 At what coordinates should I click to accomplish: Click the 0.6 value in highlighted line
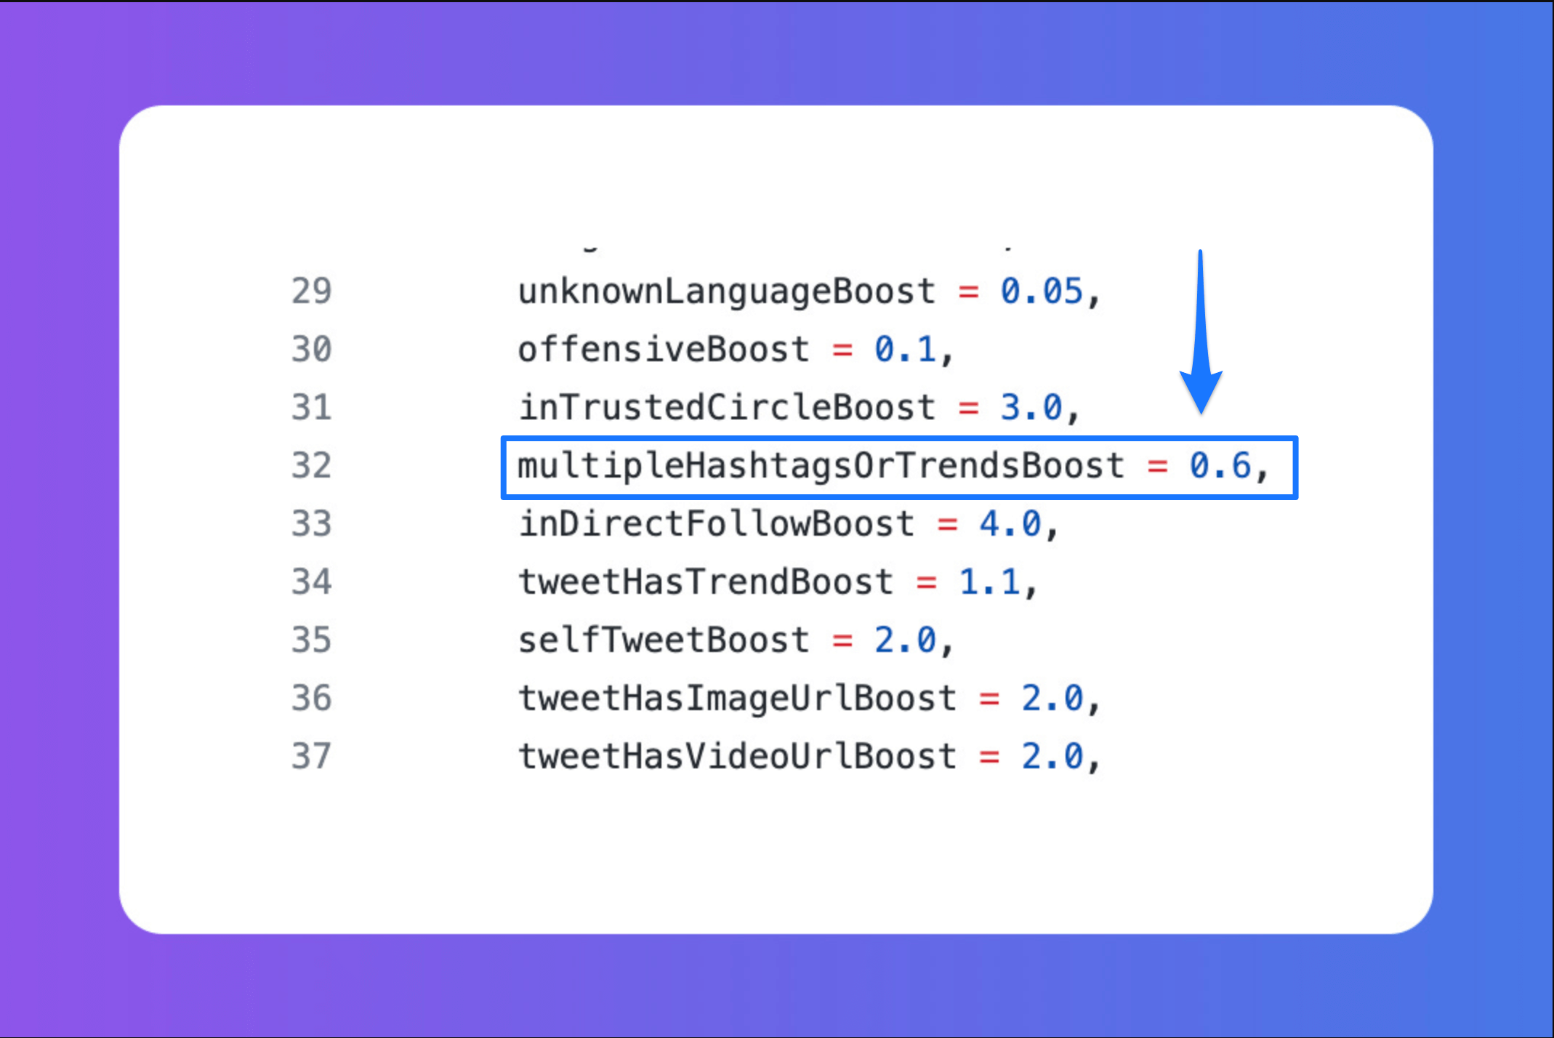coord(1220,466)
